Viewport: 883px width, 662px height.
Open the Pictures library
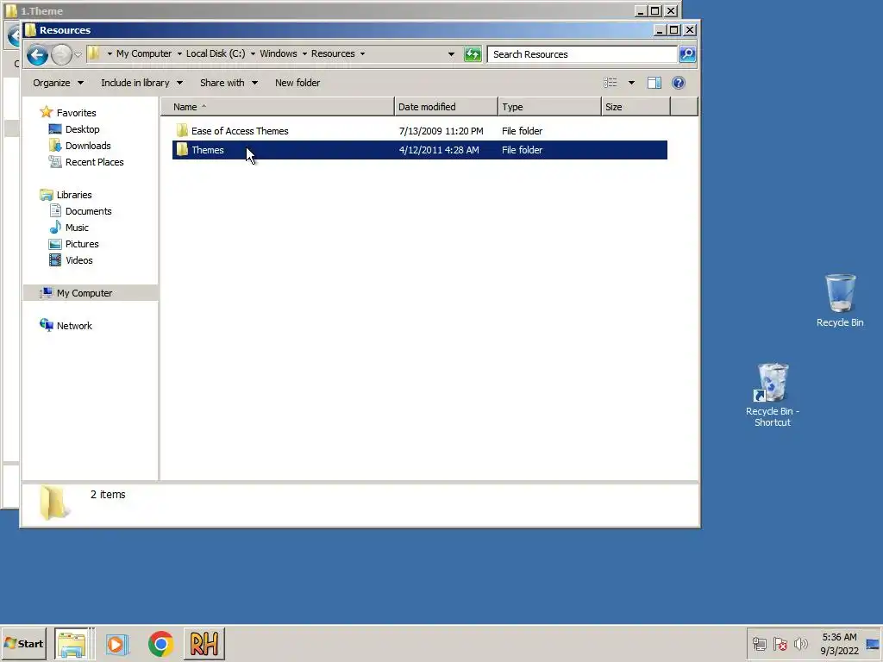82,244
